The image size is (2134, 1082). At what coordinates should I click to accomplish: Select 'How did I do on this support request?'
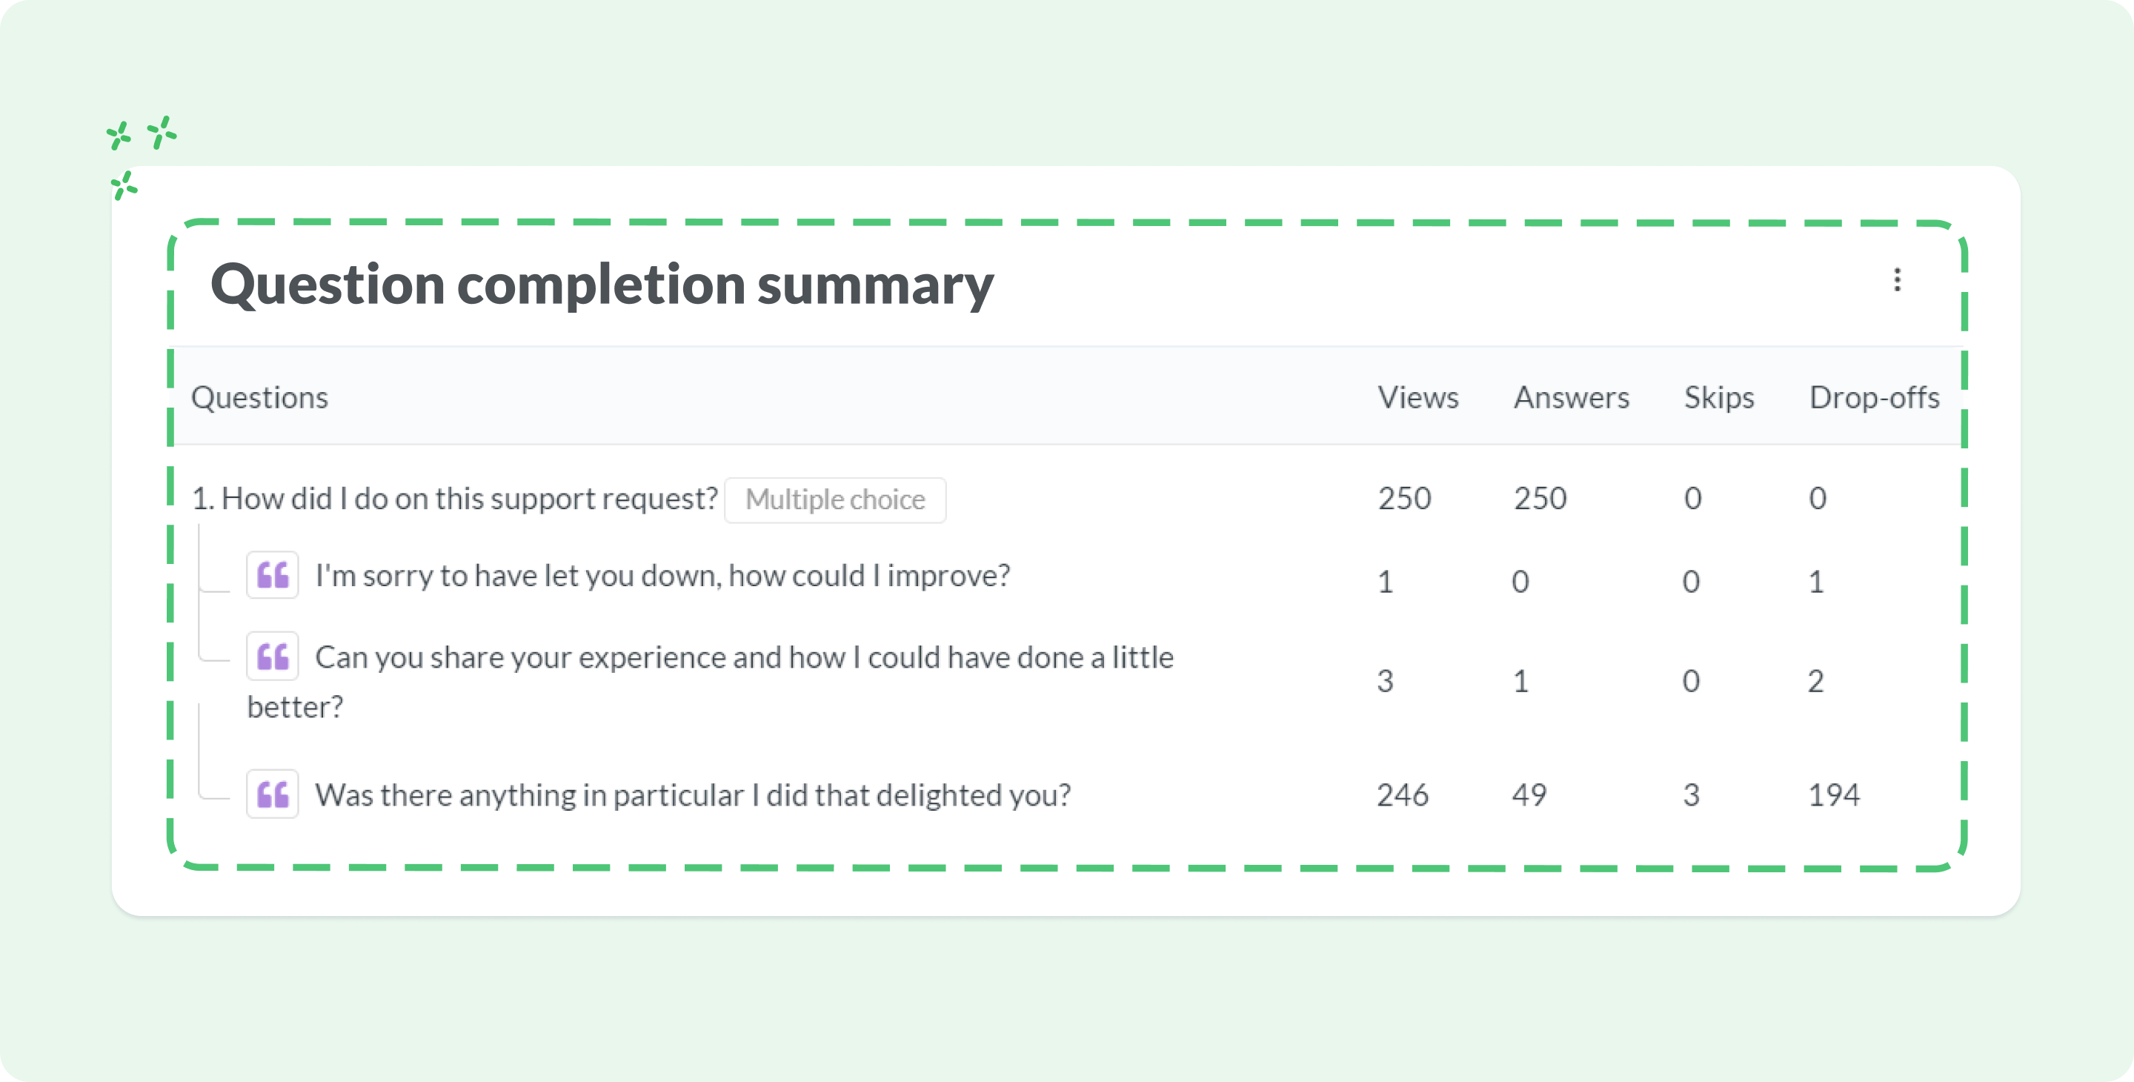(455, 499)
